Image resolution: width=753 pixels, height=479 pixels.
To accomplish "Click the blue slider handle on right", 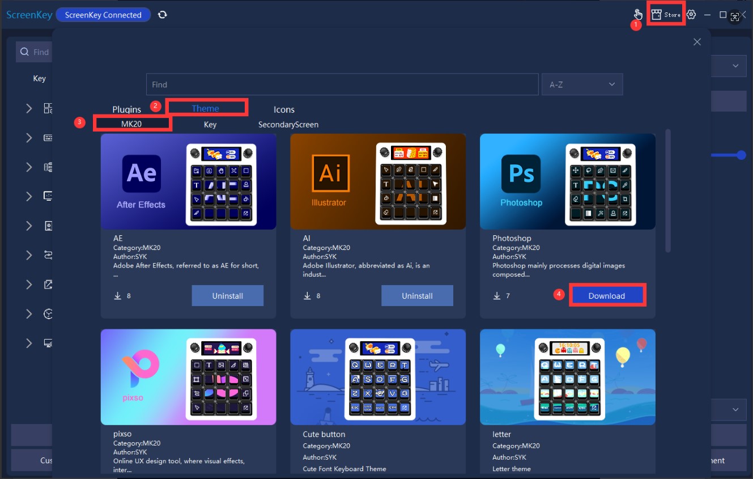I will (741, 155).
